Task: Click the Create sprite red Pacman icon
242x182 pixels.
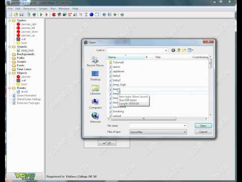Action: (54, 15)
